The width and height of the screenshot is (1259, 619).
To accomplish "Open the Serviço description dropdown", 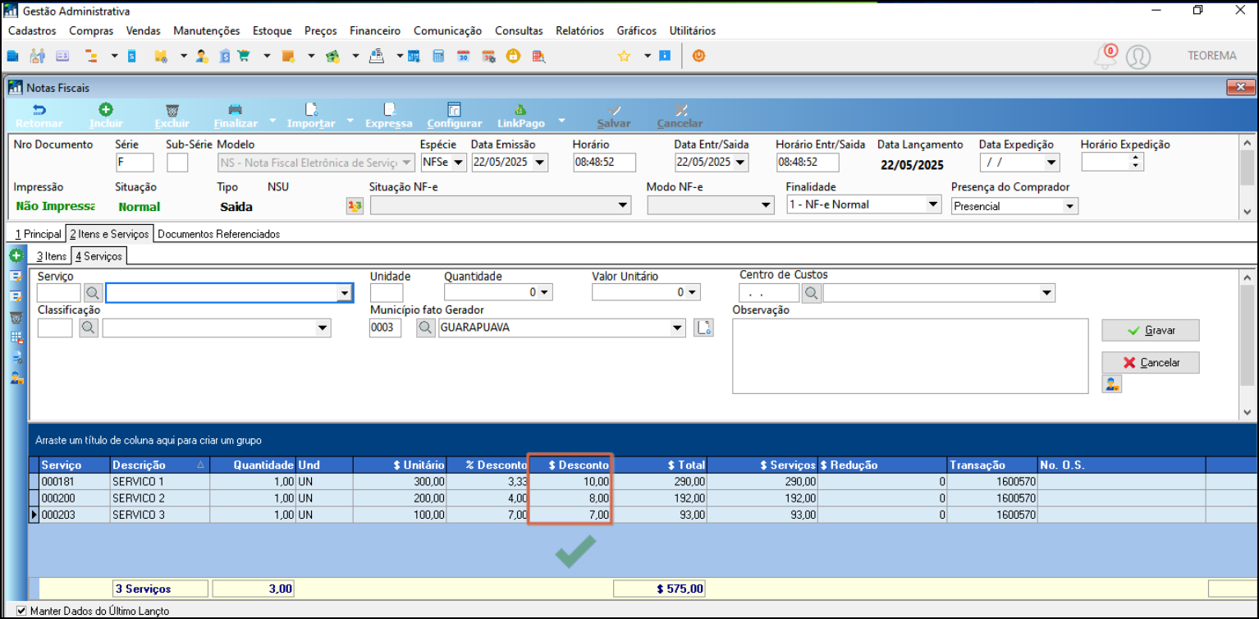I will click(345, 293).
